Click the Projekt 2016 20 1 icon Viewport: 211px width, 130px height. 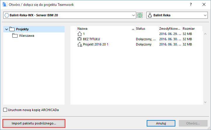point(80,44)
